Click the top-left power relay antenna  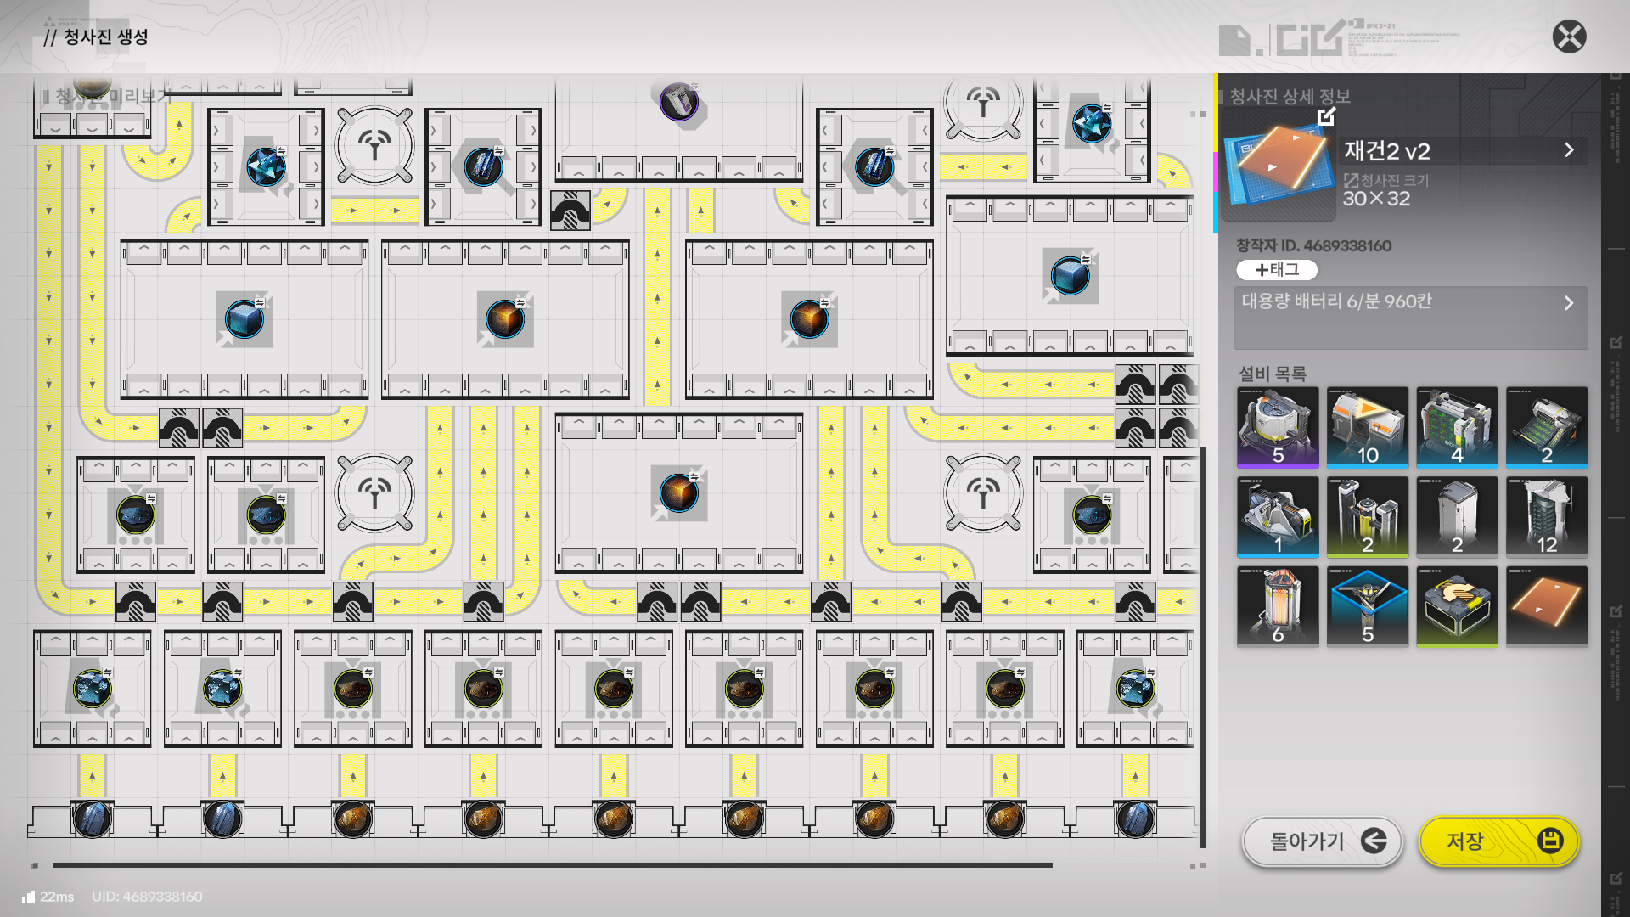coord(374,145)
